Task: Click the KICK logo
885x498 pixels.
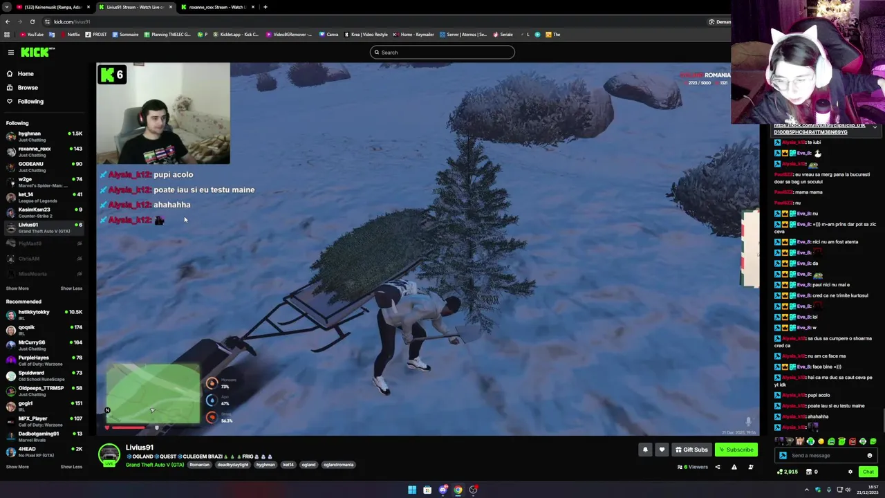Action: coord(37,52)
